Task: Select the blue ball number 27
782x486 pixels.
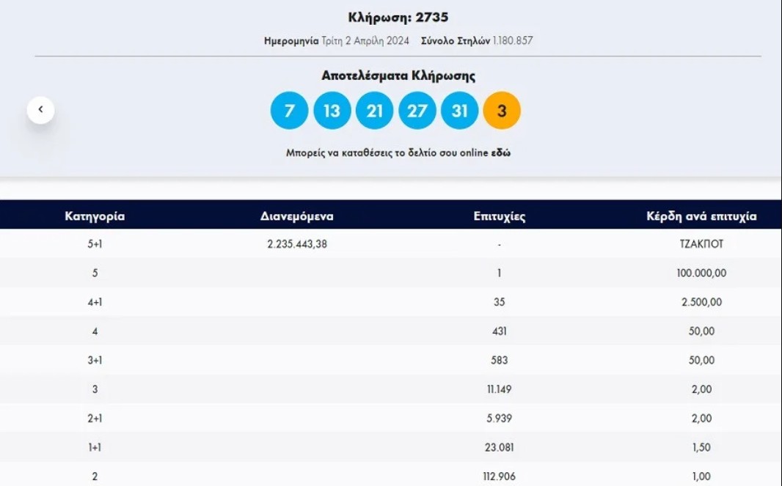Action: (x=417, y=110)
